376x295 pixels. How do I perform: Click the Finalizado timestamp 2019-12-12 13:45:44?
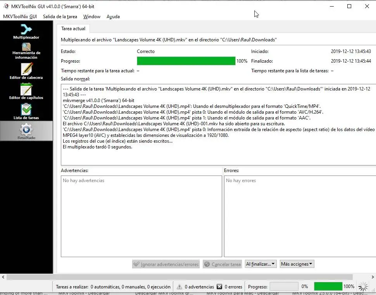[x=351, y=61]
